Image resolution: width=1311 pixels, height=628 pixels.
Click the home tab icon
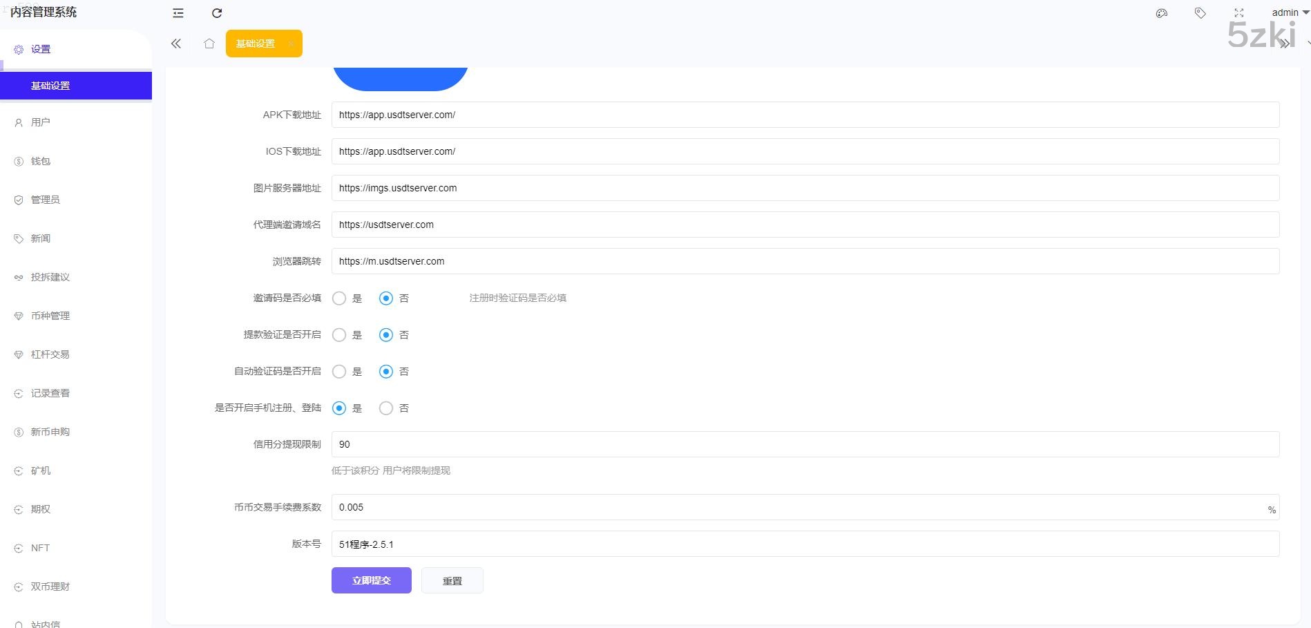pos(209,44)
